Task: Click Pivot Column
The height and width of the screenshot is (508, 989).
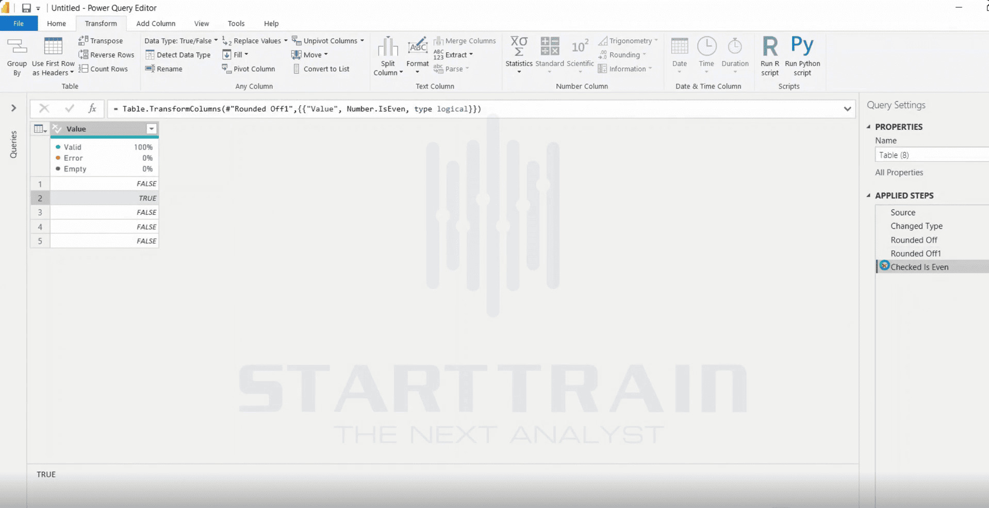Action: point(249,69)
